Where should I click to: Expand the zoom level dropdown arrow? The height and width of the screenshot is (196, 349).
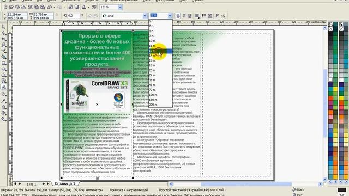(x=120, y=7)
